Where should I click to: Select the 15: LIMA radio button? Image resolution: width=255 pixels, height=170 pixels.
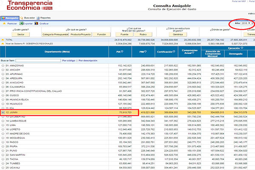pyautogui.click(x=3, y=125)
